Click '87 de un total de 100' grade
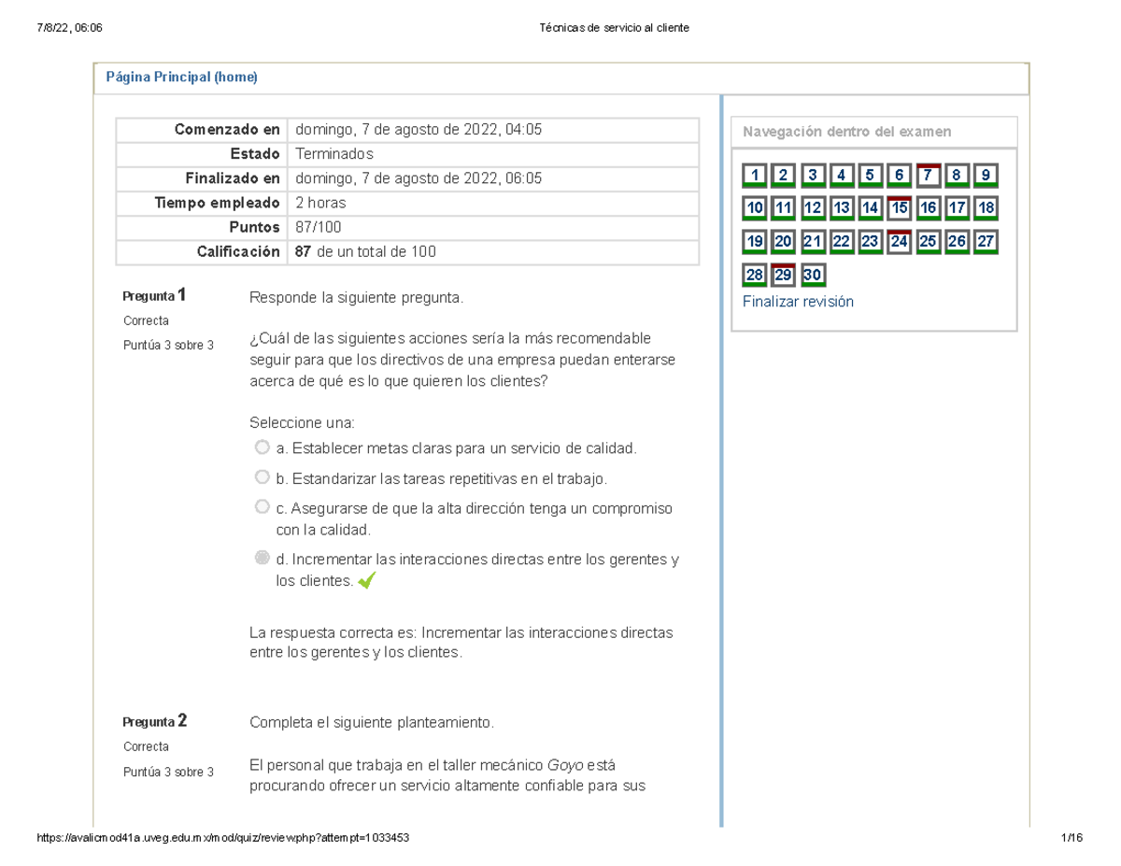1121x866 pixels. pos(365,251)
